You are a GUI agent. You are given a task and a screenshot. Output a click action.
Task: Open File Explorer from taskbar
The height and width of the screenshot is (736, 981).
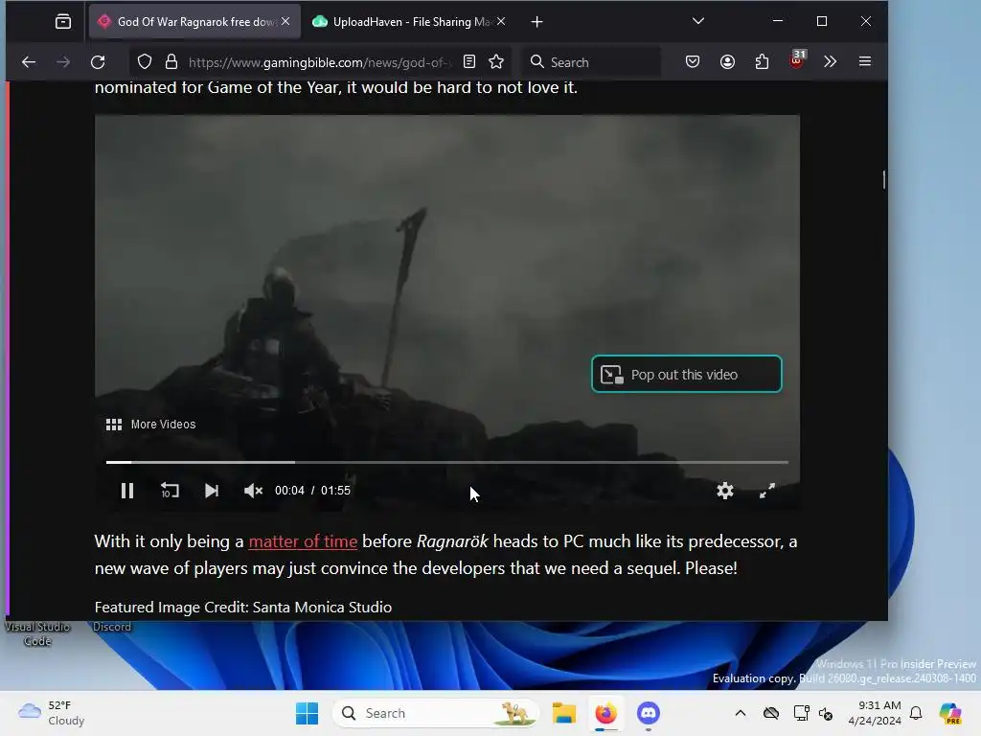[x=563, y=713]
